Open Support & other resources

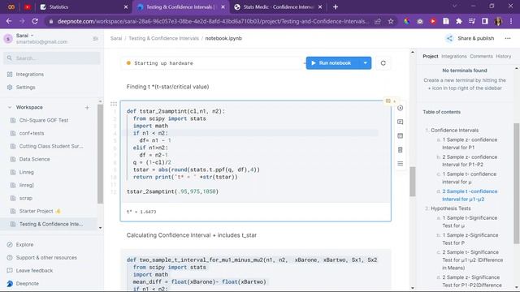coord(46,258)
